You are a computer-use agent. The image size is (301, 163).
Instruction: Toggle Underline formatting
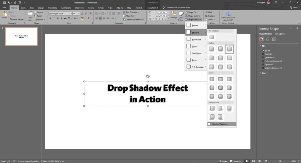pyautogui.click(x=57, y=18)
